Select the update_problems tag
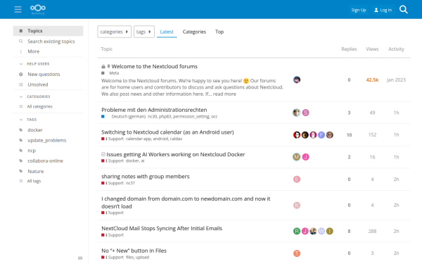The image size is (422, 264). pos(48,140)
